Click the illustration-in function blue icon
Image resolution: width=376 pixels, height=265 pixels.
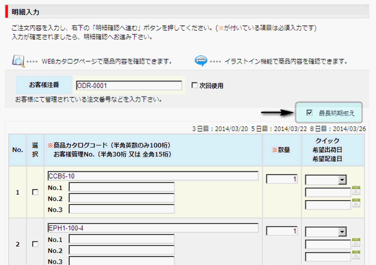pyautogui.click(x=201, y=61)
